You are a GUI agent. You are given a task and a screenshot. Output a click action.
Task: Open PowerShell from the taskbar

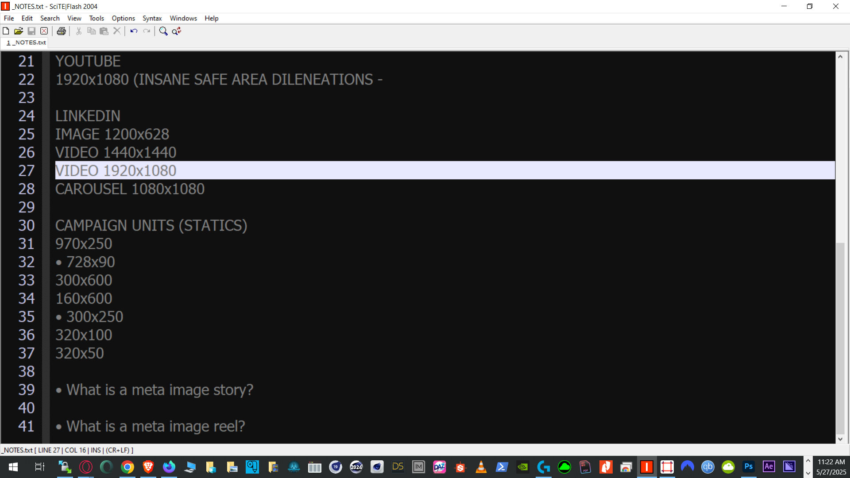click(502, 467)
